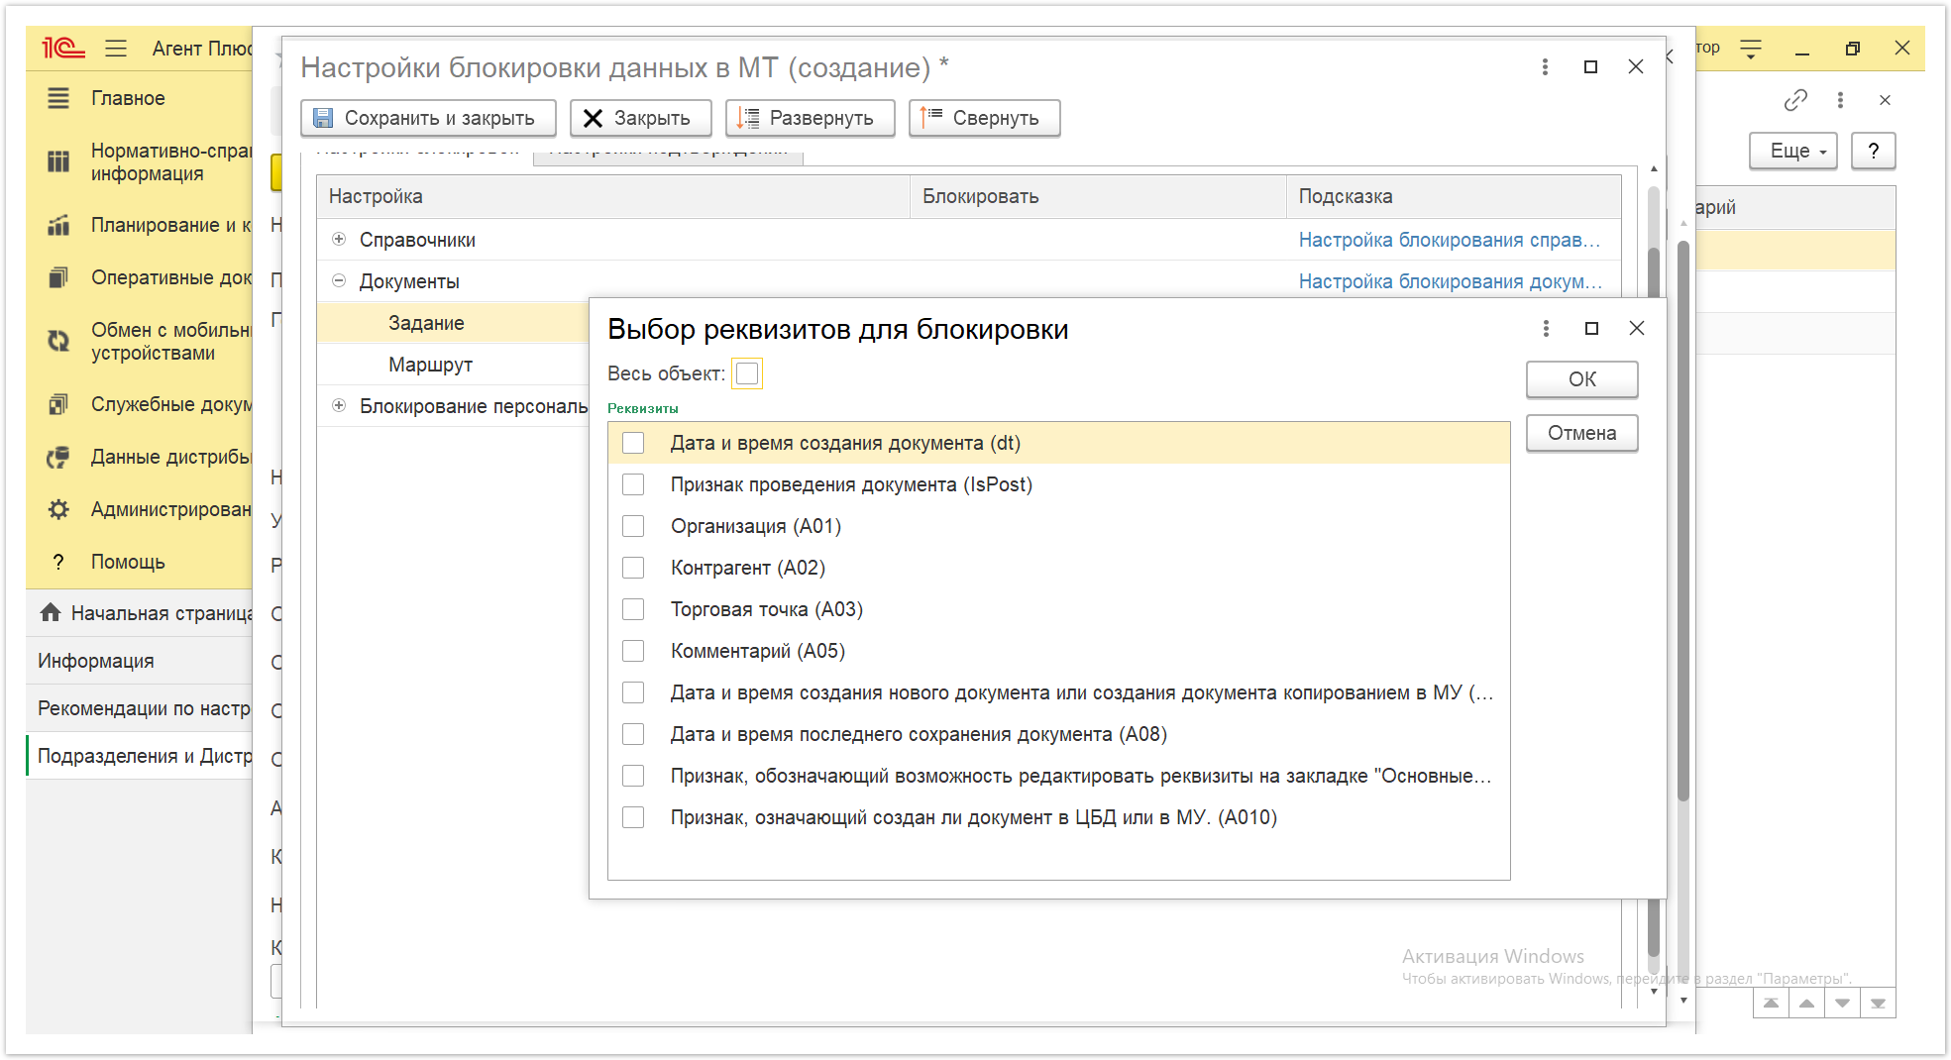Click outer window vertical scrollbar thumb
1951x1060 pixels.
(x=1682, y=520)
